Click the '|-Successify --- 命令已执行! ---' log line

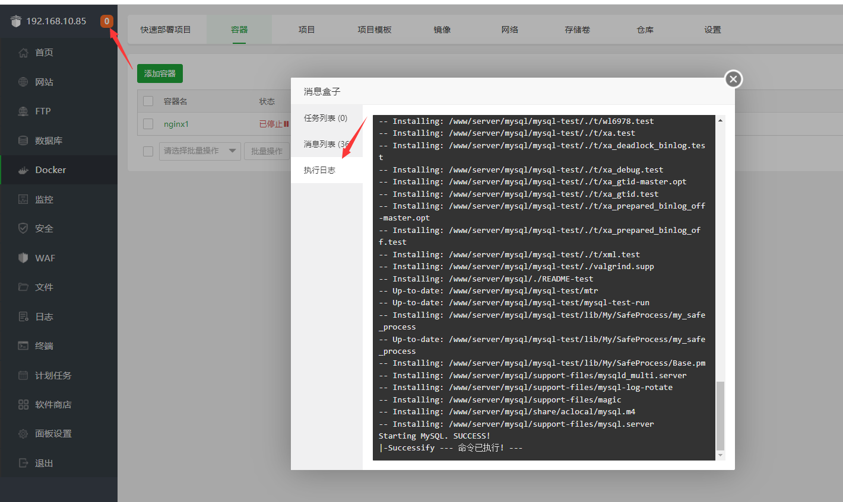coord(451,448)
